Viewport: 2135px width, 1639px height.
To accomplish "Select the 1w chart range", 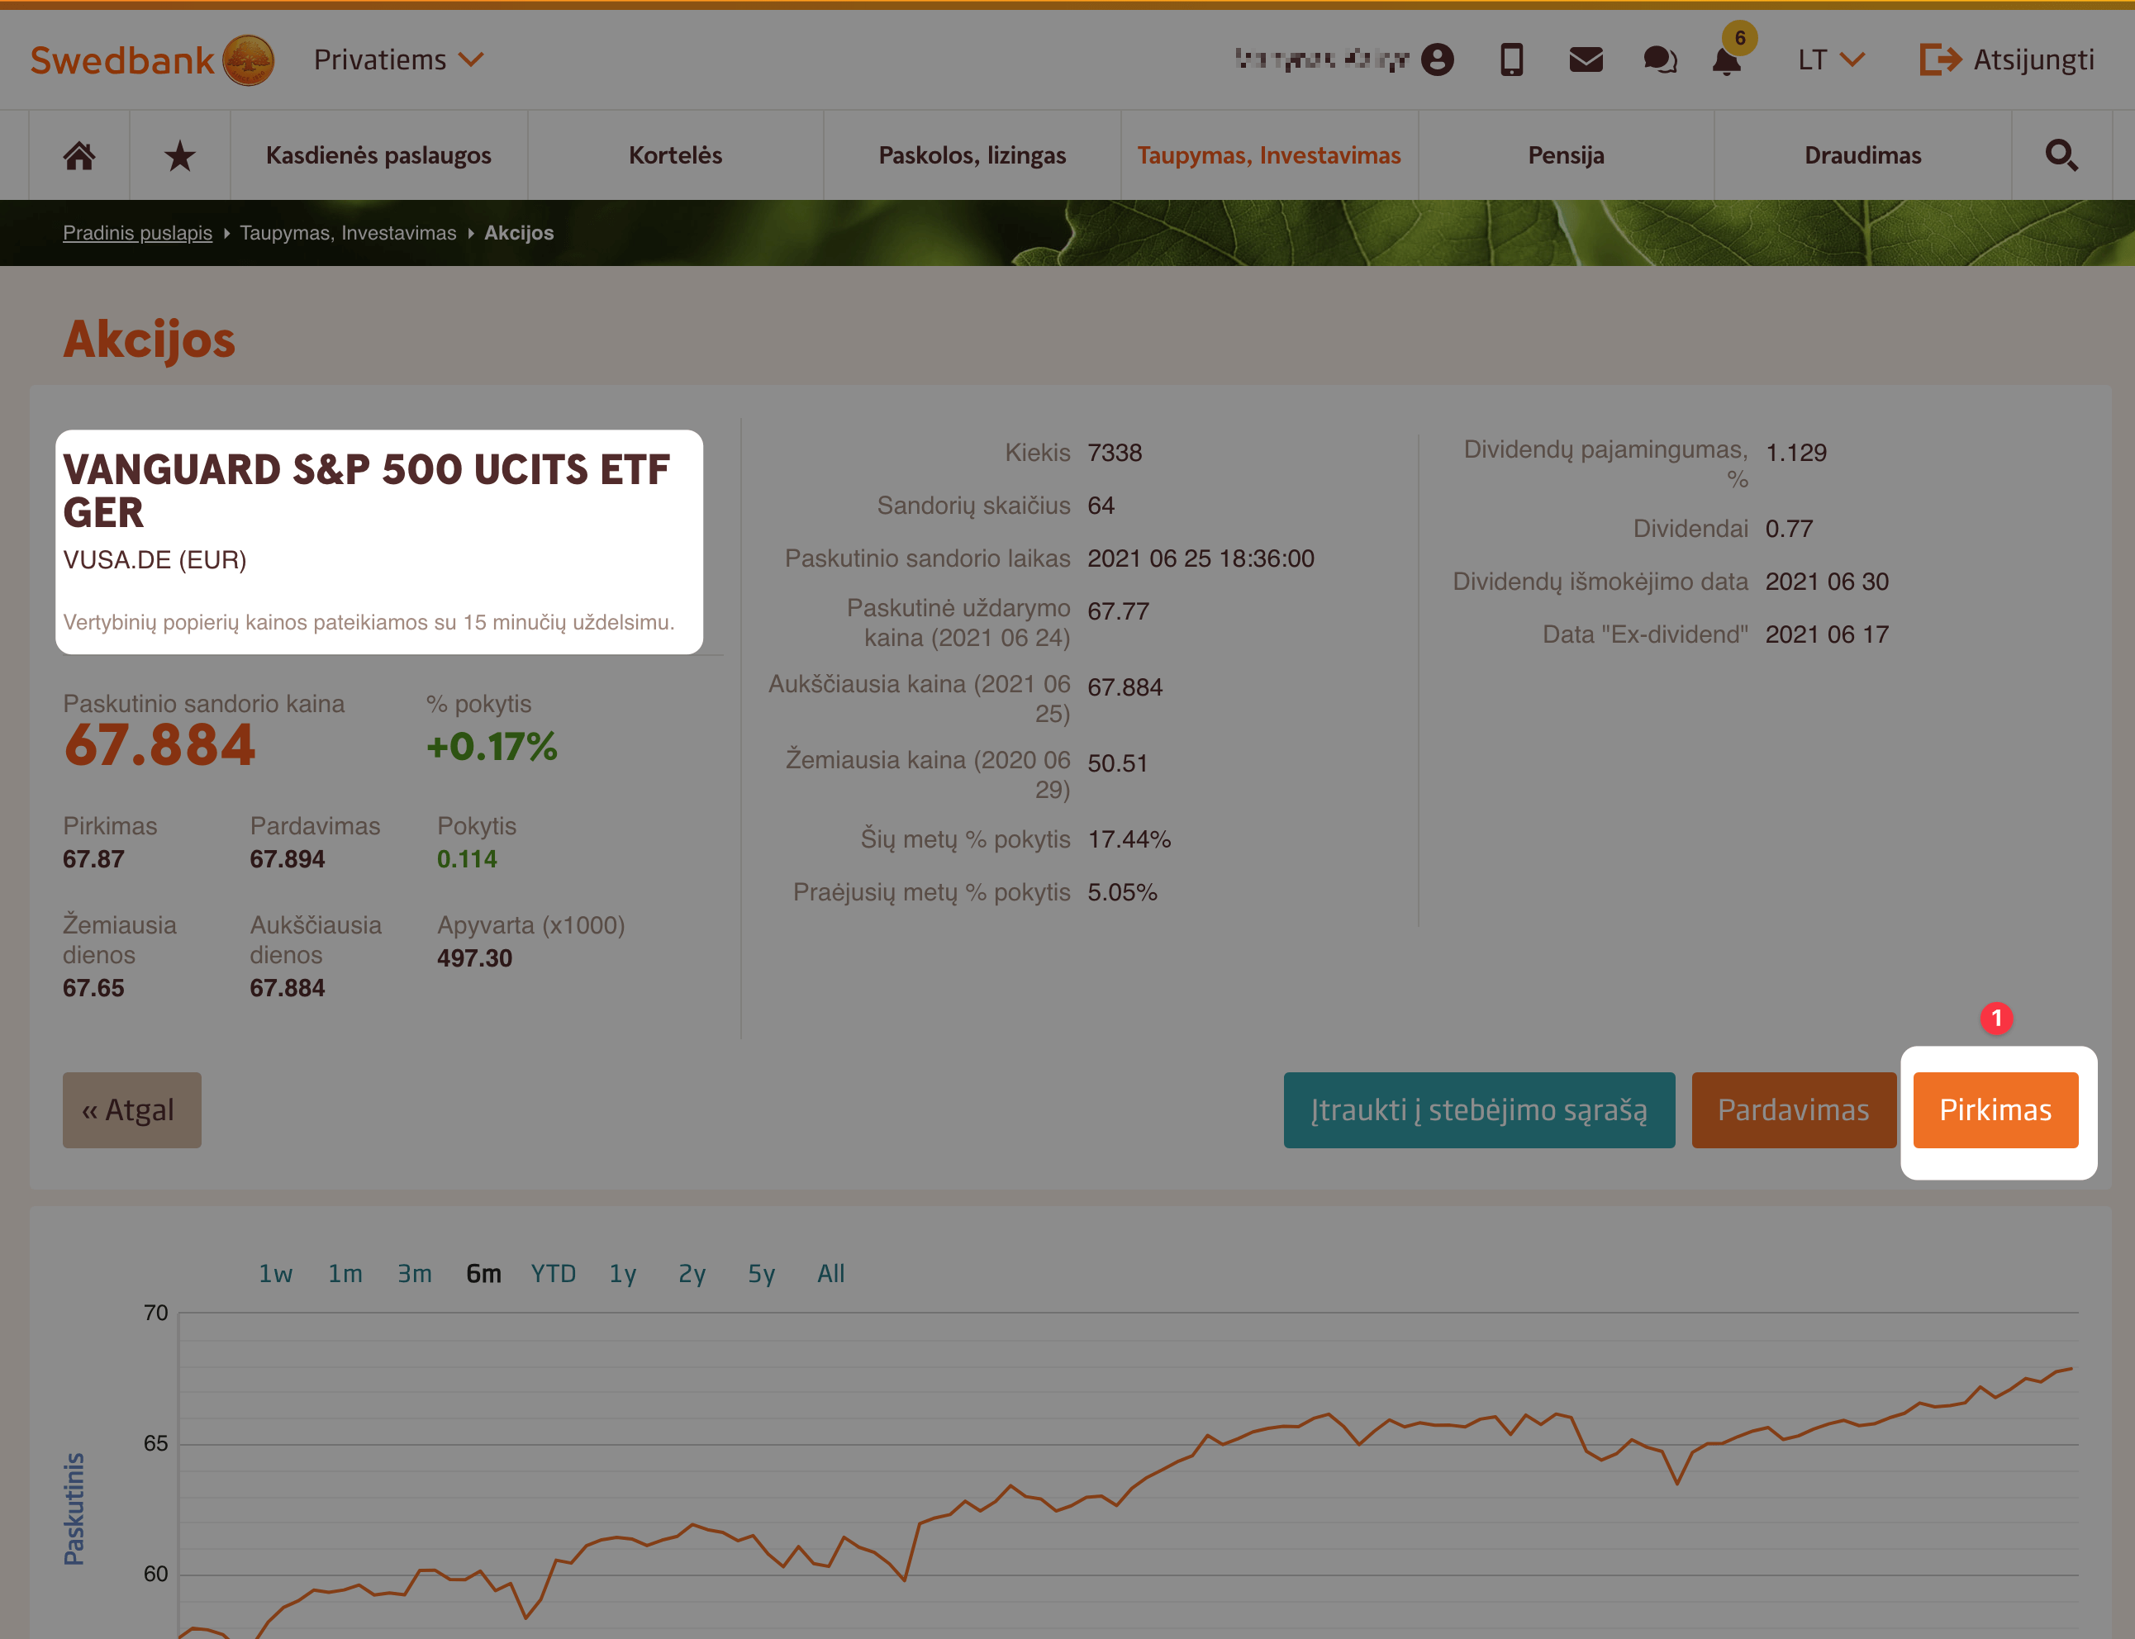I will pyautogui.click(x=275, y=1273).
